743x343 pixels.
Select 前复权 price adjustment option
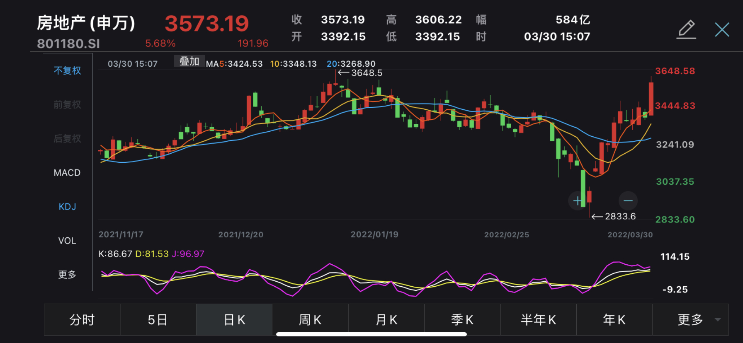pyautogui.click(x=67, y=104)
